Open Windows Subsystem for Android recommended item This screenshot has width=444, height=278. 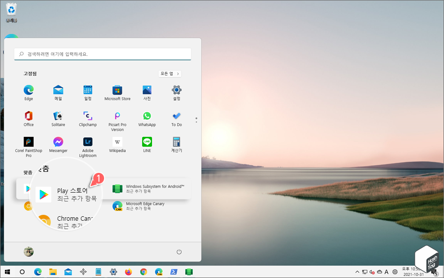click(x=148, y=189)
